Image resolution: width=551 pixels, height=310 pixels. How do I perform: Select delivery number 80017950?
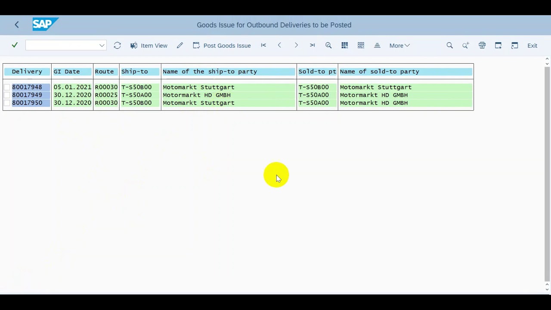pyautogui.click(x=27, y=102)
